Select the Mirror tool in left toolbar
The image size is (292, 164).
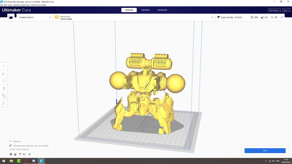pyautogui.click(x=3, y=88)
